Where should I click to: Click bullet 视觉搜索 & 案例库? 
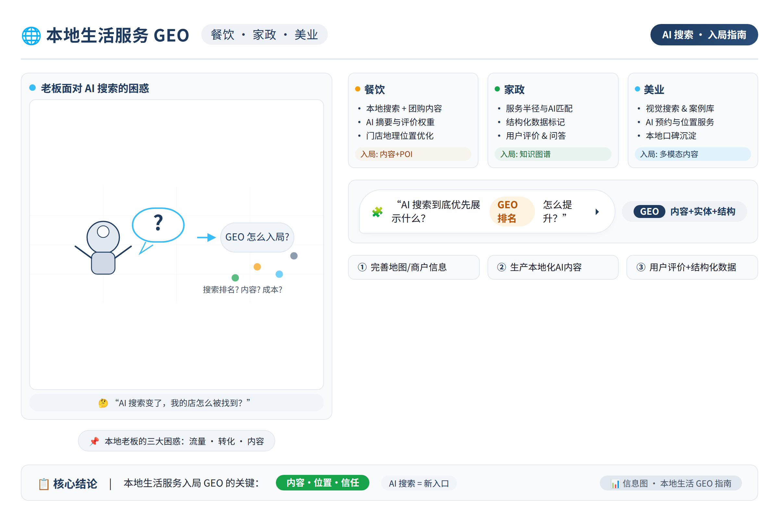tap(680, 109)
